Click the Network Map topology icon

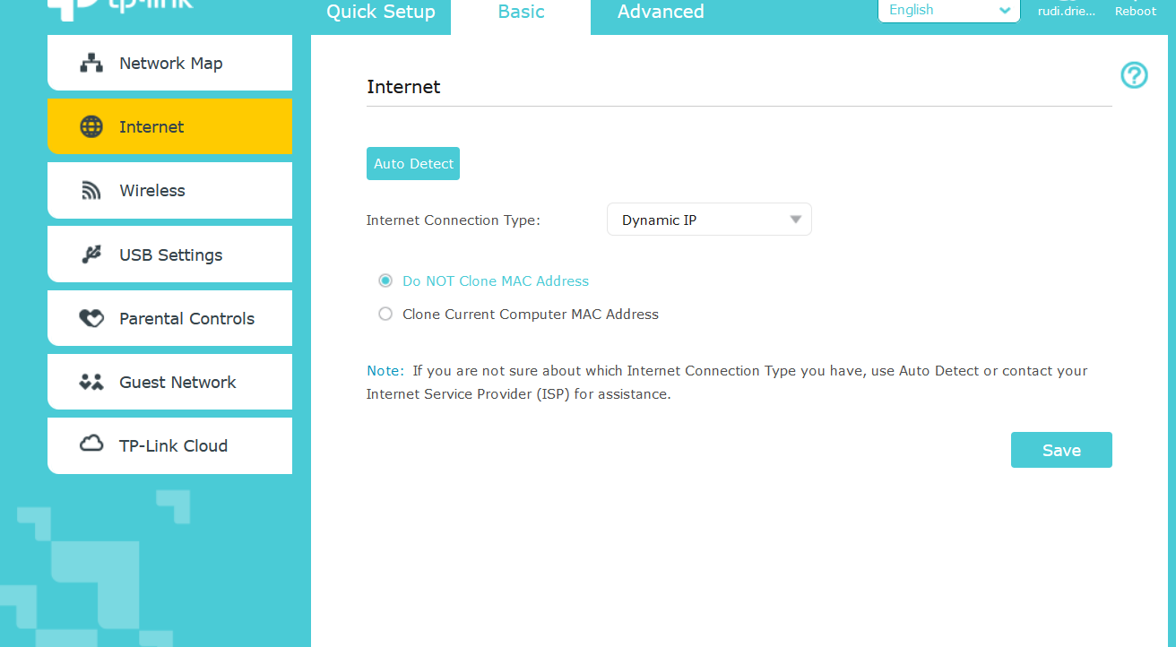[91, 64]
